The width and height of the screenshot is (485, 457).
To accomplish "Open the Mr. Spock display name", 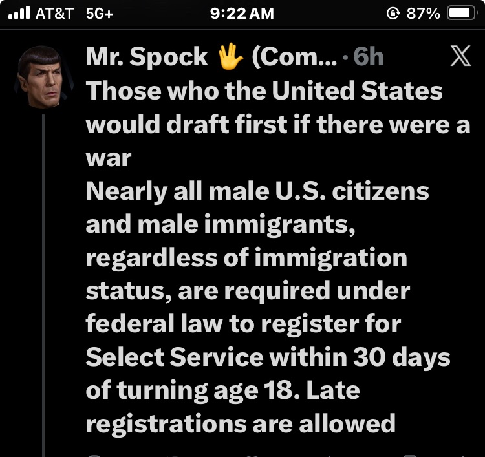I will click(147, 58).
